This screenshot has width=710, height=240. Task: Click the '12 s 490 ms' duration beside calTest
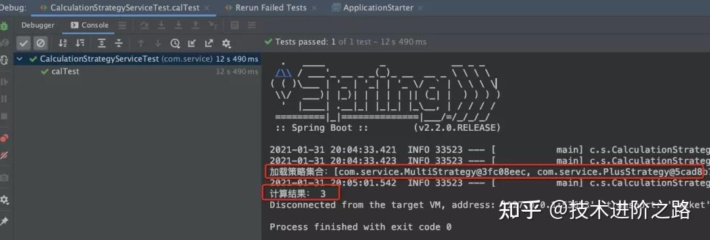[x=237, y=72]
